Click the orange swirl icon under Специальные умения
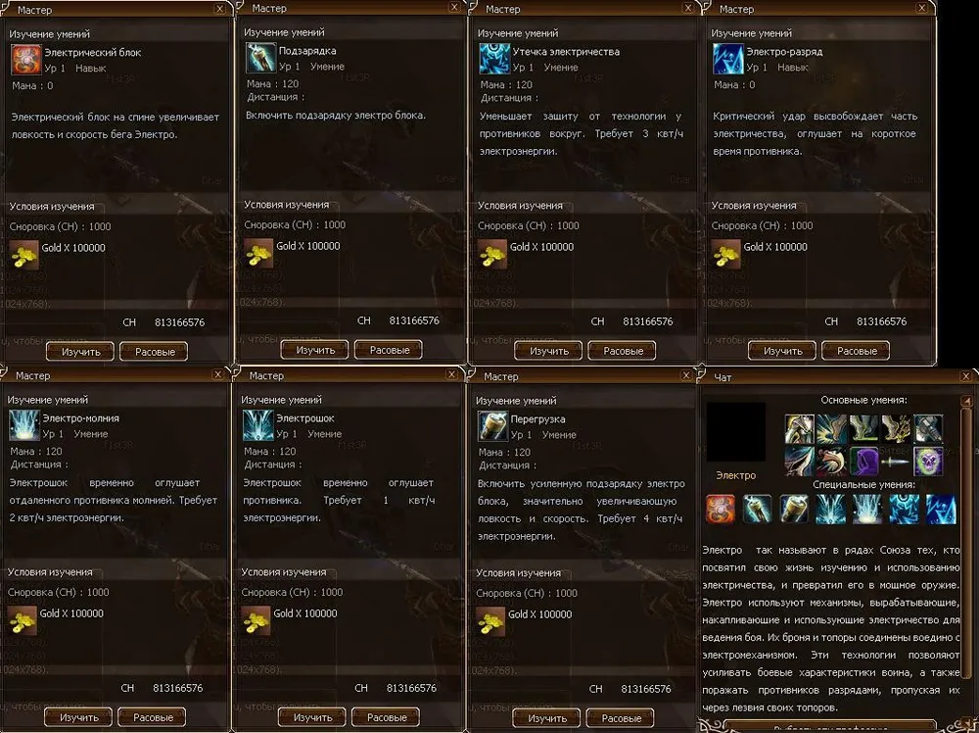Image resolution: width=979 pixels, height=733 pixels. point(721,509)
